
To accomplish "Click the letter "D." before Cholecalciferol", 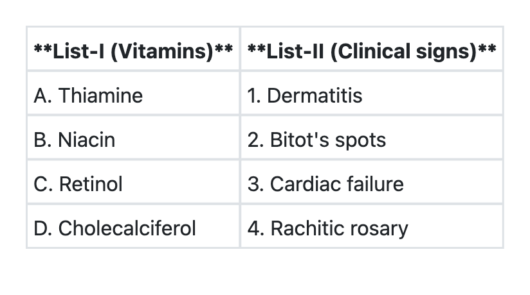I will pyautogui.click(x=43, y=228).
